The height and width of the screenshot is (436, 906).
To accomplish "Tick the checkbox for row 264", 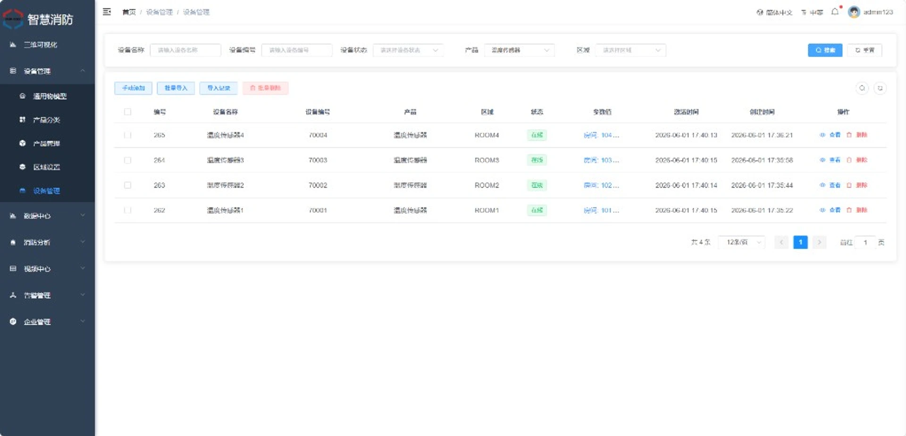I will pos(127,160).
